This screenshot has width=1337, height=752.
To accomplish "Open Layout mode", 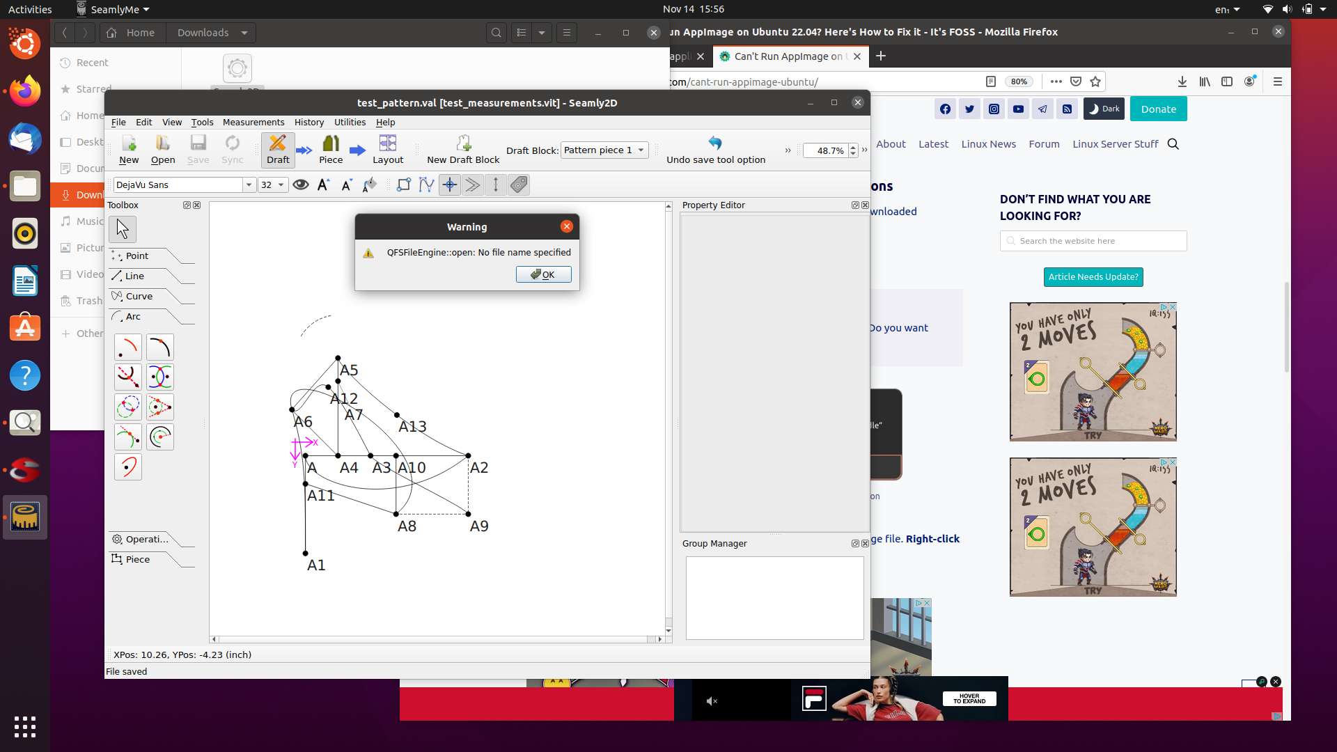I will (388, 149).
